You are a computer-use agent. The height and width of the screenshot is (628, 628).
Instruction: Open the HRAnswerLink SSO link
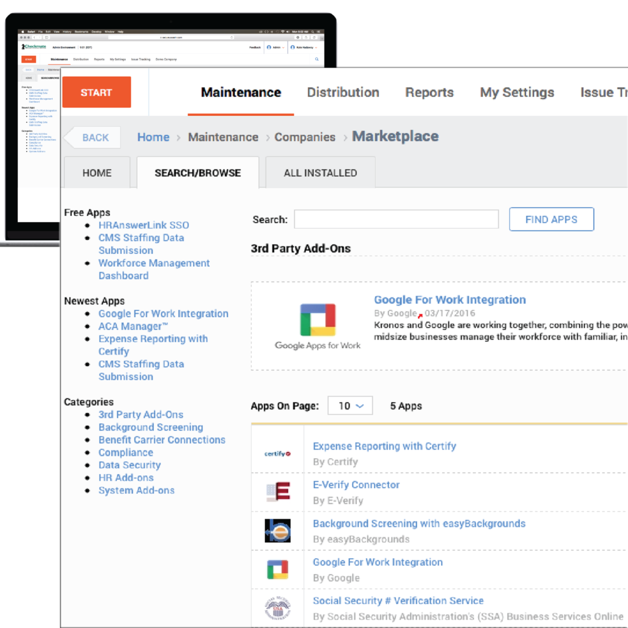(x=144, y=225)
